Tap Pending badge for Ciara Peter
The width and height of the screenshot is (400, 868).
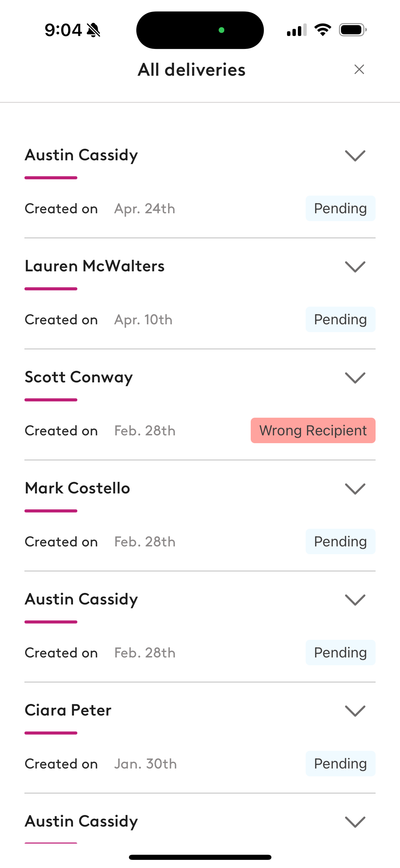click(340, 763)
